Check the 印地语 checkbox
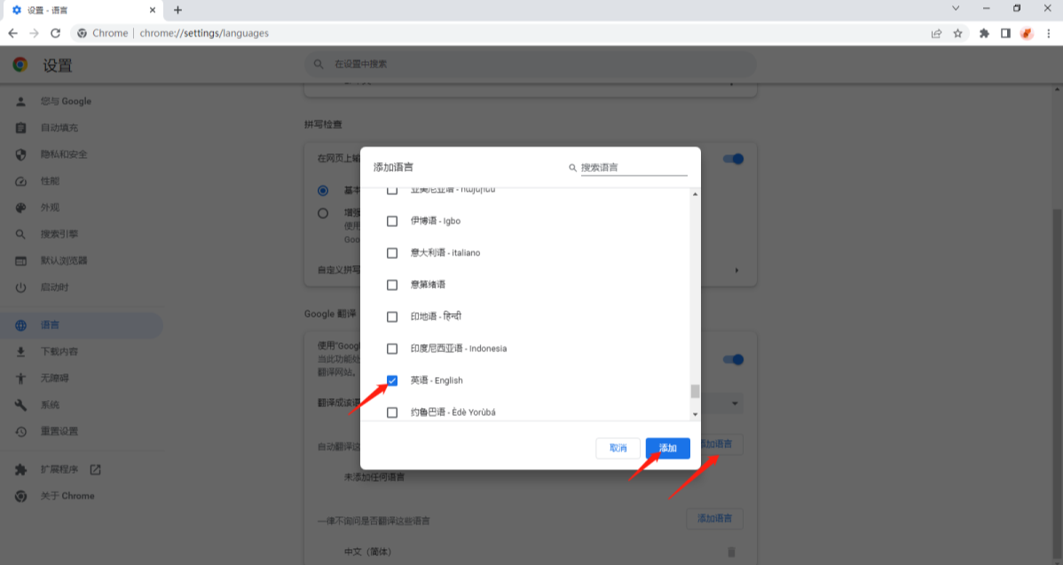The image size is (1063, 565). pos(392,317)
